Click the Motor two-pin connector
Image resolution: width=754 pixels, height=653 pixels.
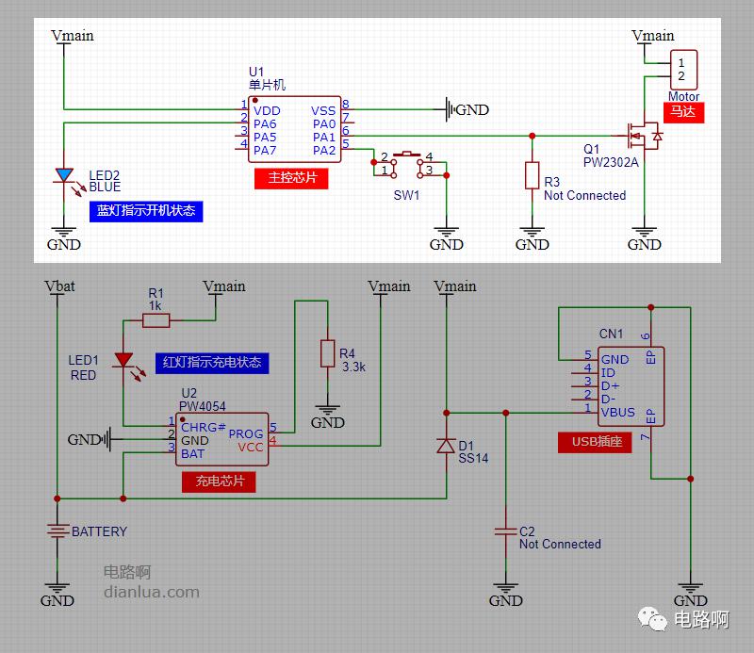pos(683,70)
